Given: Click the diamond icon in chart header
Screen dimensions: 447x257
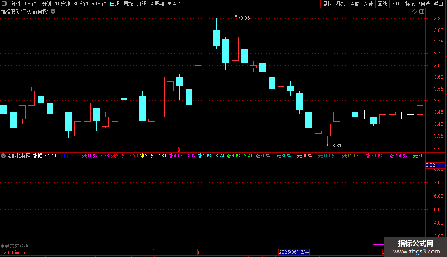Looking at the screenshot, I should tap(414, 12).
